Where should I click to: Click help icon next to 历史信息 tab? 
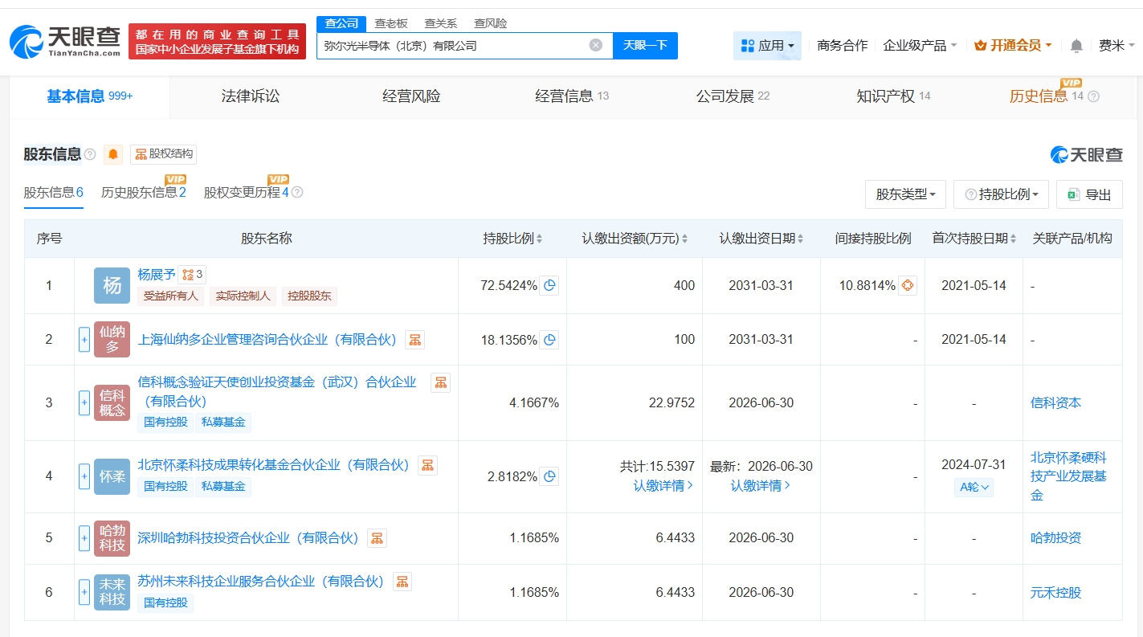click(x=1093, y=96)
